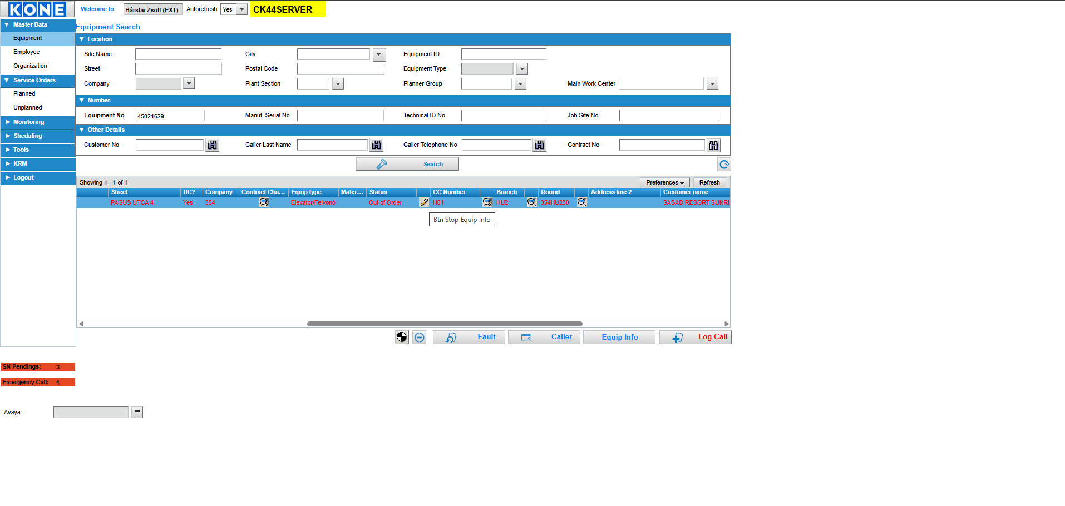1065x506 pixels.
Task: Open the Preferences dropdown menu
Action: pyautogui.click(x=664, y=182)
